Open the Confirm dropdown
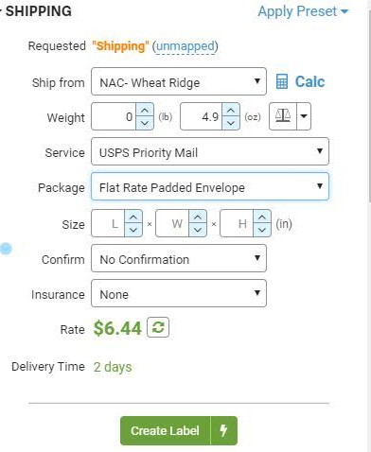 coord(179,258)
